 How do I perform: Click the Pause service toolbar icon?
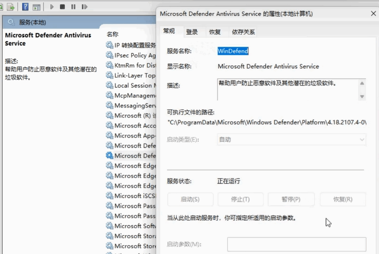[x=73, y=7]
